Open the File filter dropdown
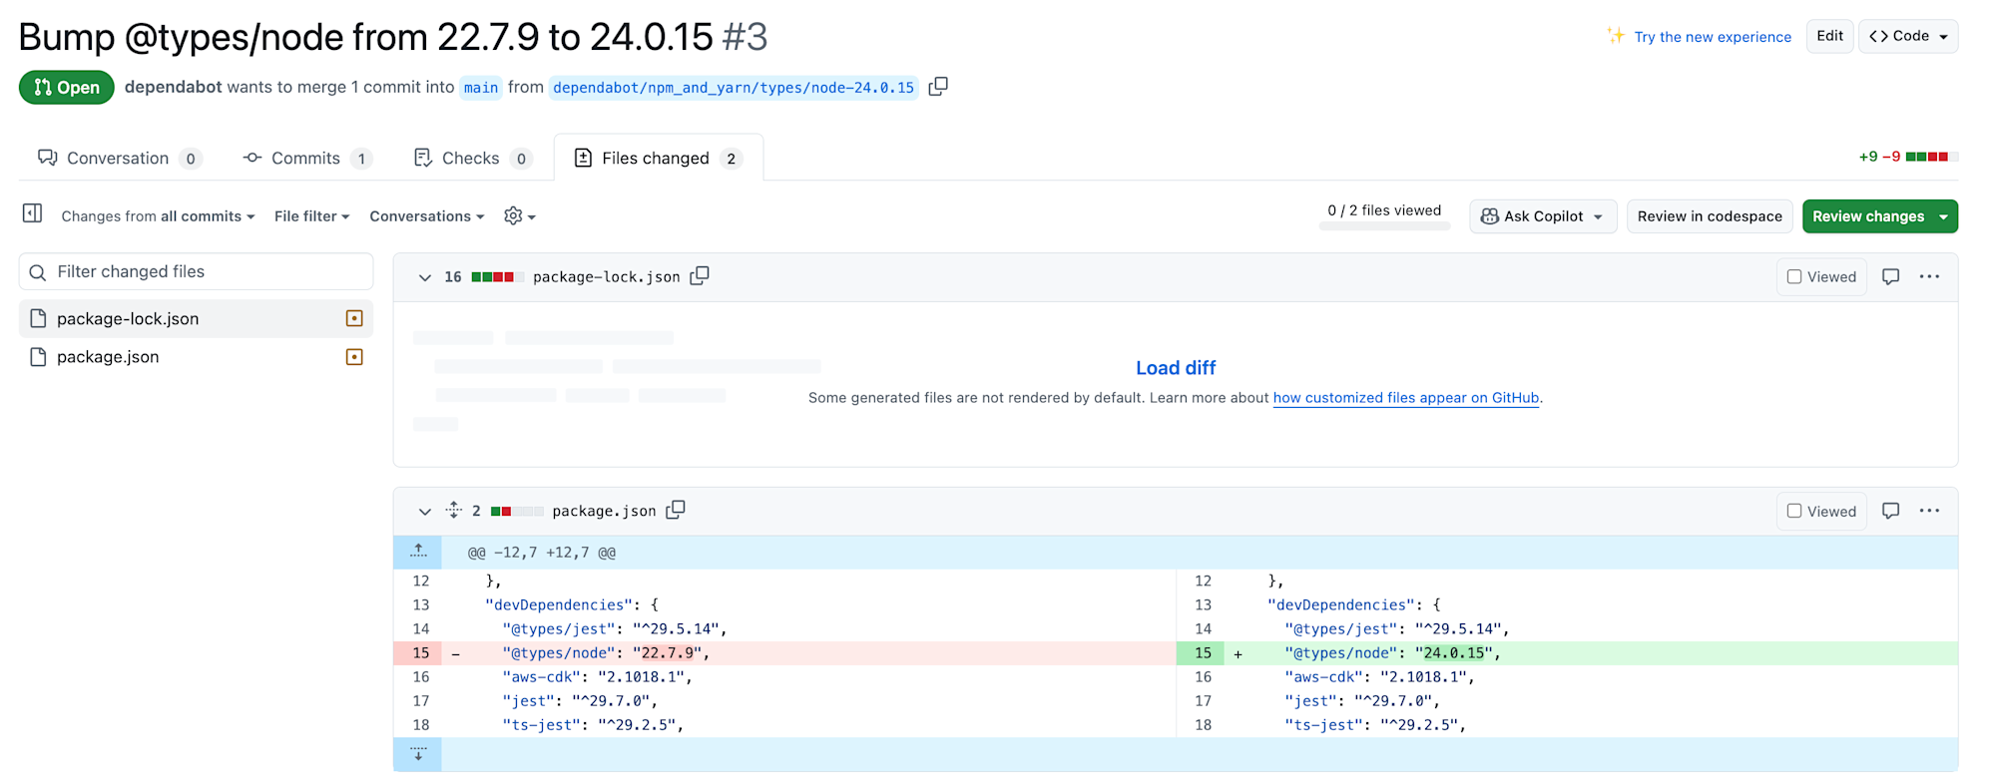 pos(311,216)
